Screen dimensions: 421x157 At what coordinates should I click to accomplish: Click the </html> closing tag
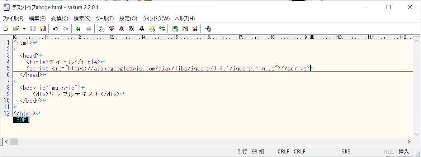coord(24,113)
